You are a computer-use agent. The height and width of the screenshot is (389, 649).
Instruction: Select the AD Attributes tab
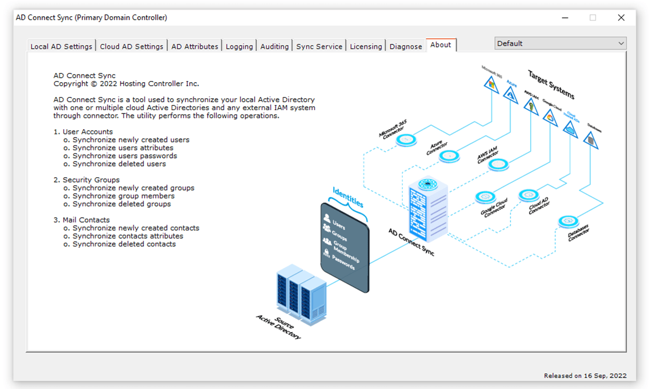[x=195, y=46]
